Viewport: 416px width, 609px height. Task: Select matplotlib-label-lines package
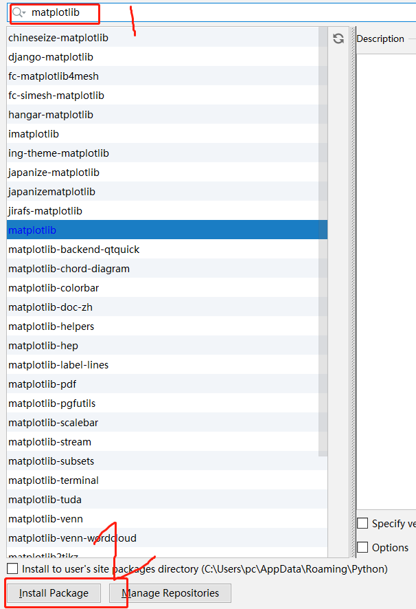pos(167,365)
